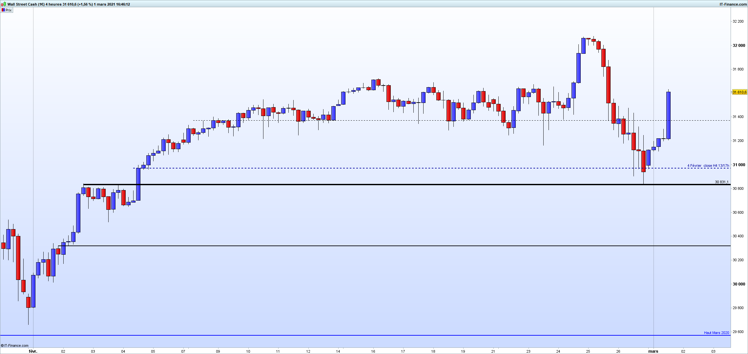Click the red-blue Prix color swatch

[x=3, y=10]
